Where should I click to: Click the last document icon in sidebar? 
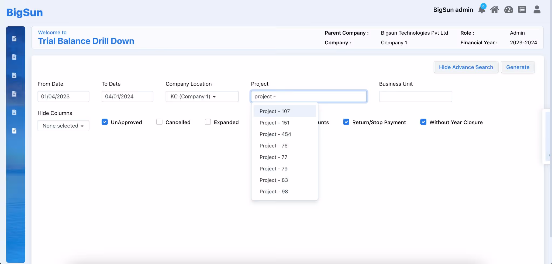(14, 131)
